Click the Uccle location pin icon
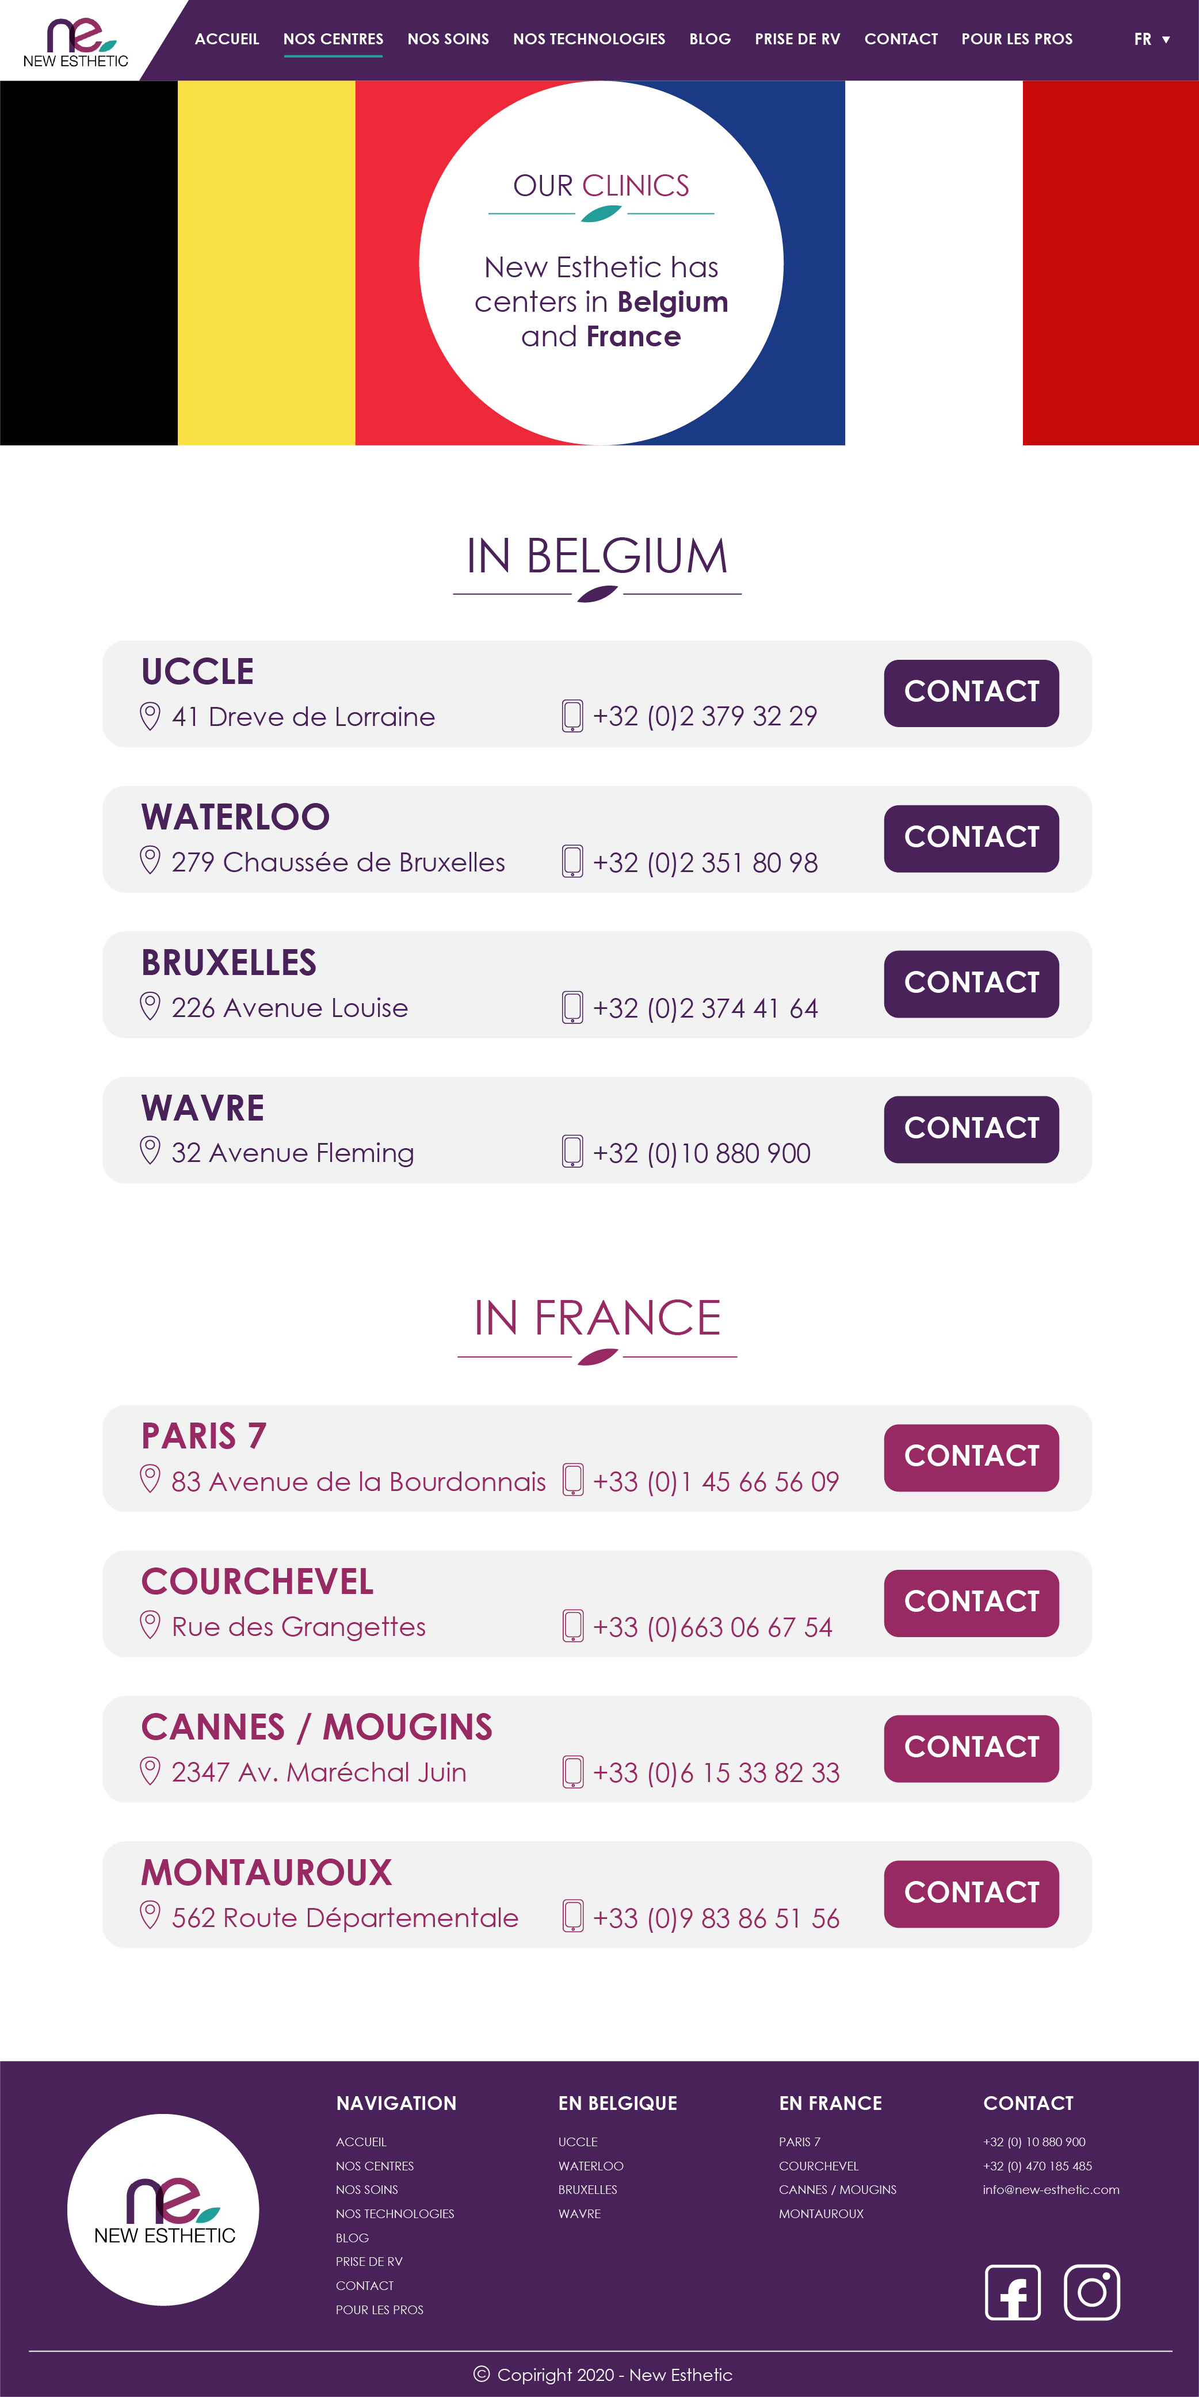Screen dimensions: 1199x2397 pyautogui.click(x=150, y=716)
